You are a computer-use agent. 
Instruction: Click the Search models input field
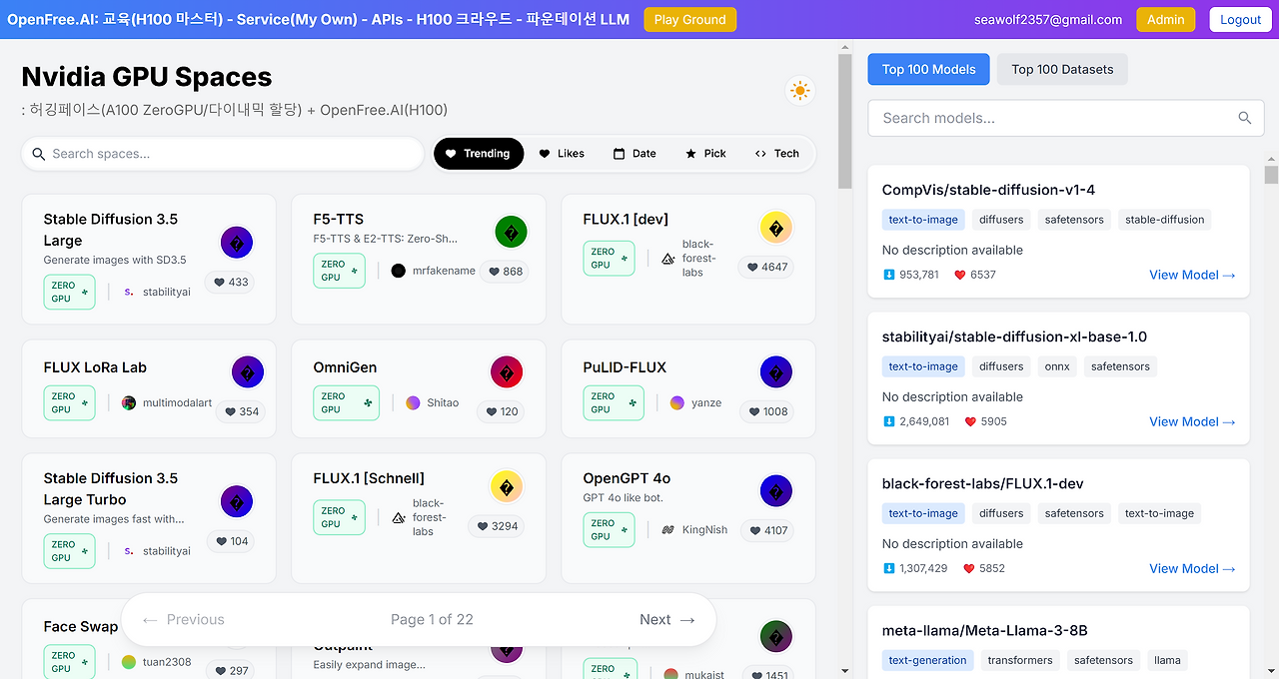[x=1066, y=118]
